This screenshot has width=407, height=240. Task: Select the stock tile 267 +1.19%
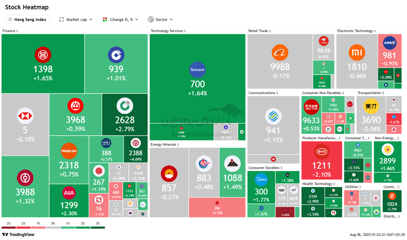tap(99, 178)
